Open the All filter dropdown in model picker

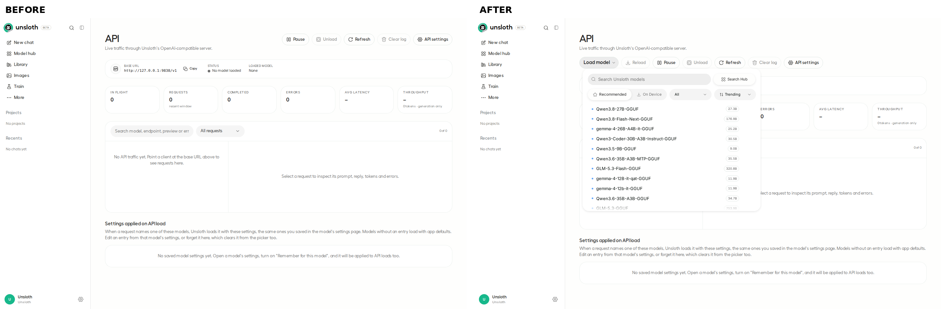(690, 94)
